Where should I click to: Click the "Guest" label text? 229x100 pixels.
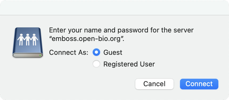click(113, 52)
